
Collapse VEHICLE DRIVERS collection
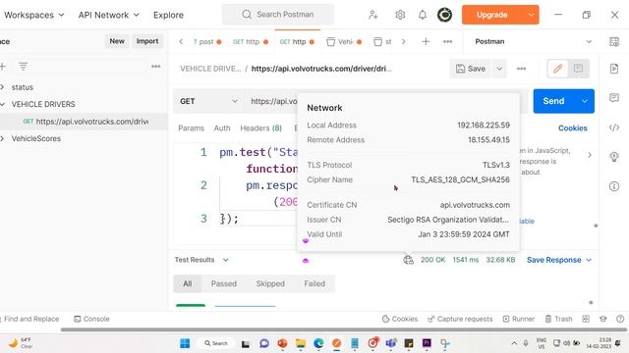[2, 105]
